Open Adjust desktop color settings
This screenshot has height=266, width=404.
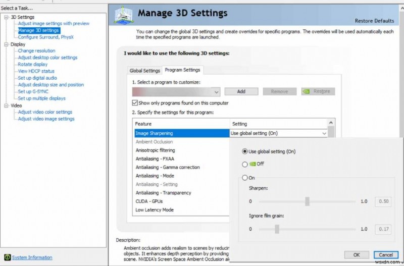[47, 58]
